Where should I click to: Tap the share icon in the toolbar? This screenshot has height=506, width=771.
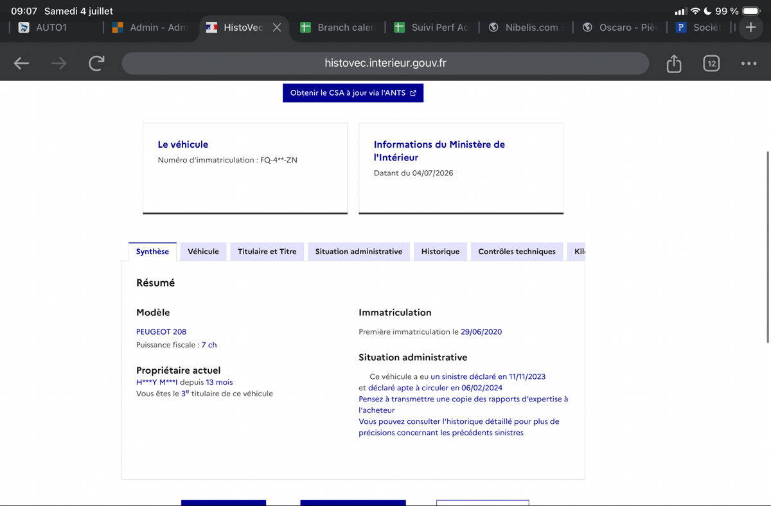click(673, 64)
